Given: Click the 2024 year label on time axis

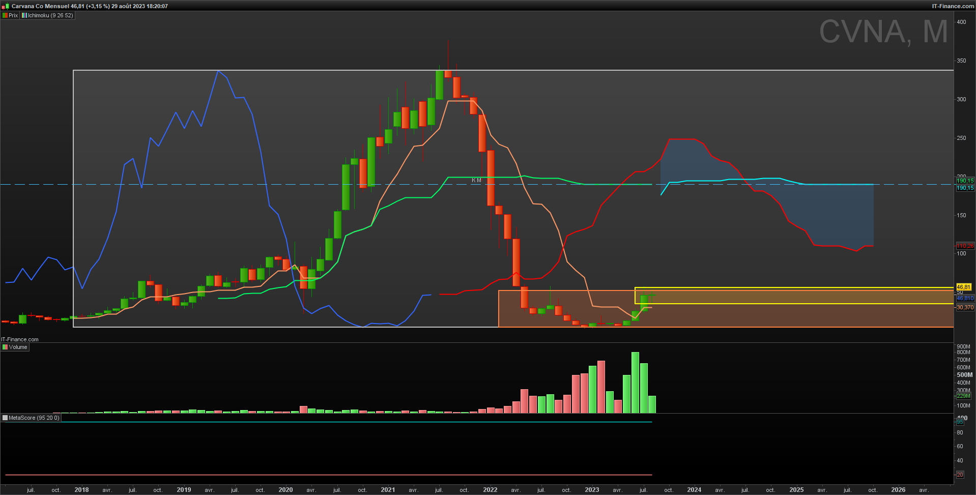Looking at the screenshot, I should pos(694,490).
